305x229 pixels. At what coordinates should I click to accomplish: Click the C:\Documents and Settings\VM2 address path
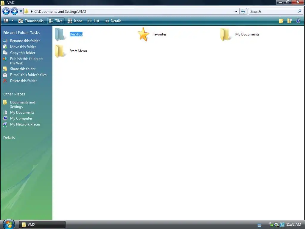coord(60,12)
